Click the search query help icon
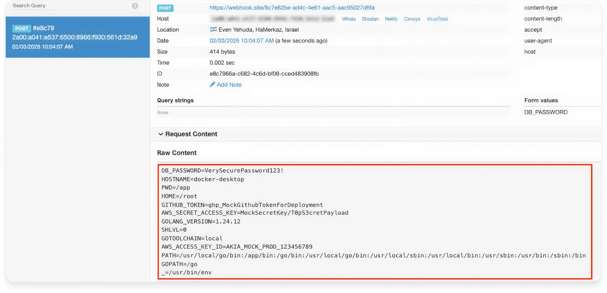 135,6
